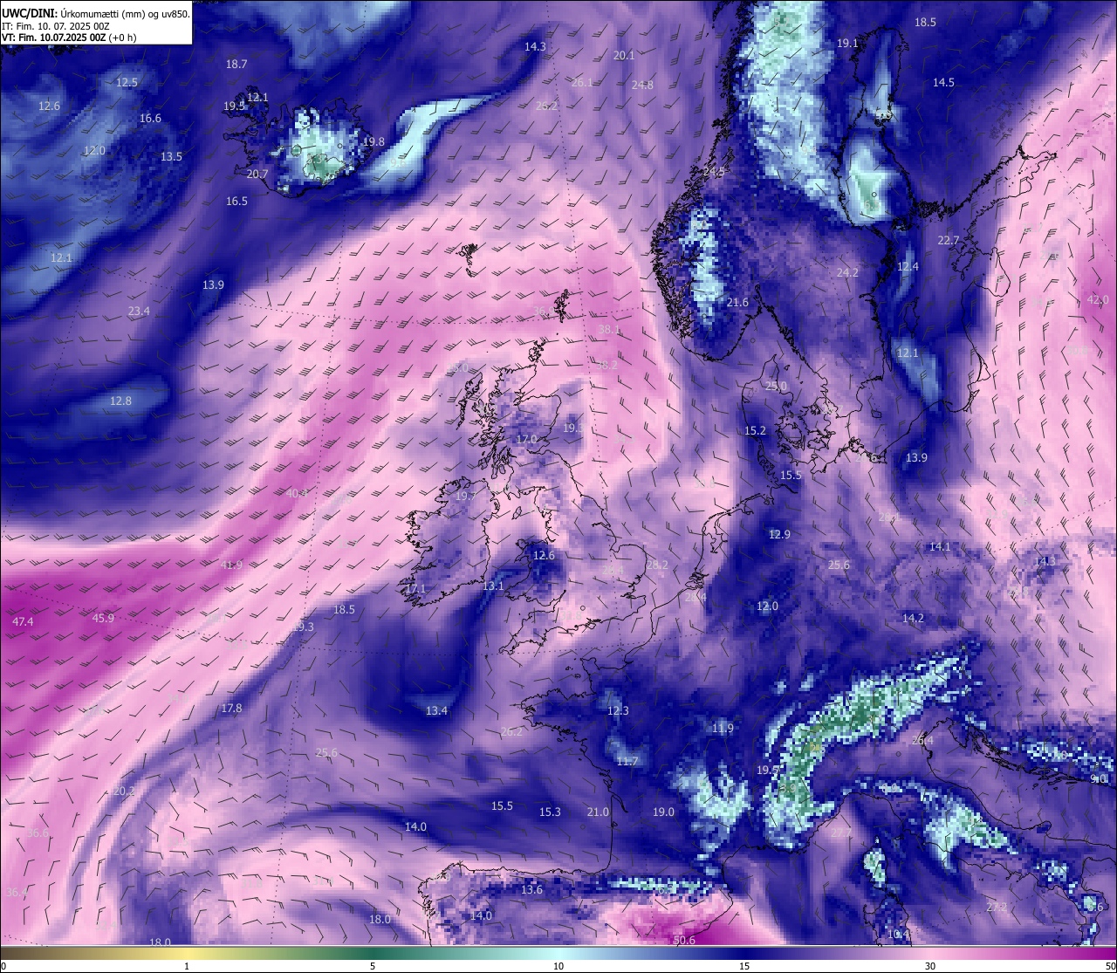Click the map value 12.9
Image resolution: width=1117 pixels, height=973 pixels.
click(779, 535)
